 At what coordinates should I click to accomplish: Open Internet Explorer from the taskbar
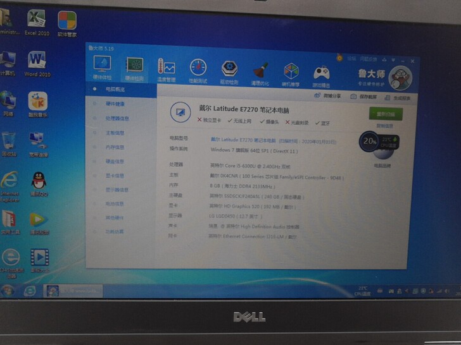pos(30,291)
